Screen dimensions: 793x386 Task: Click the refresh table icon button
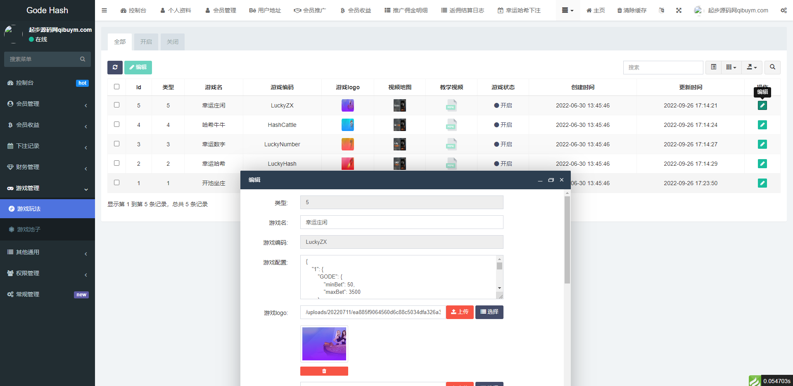[115, 67]
